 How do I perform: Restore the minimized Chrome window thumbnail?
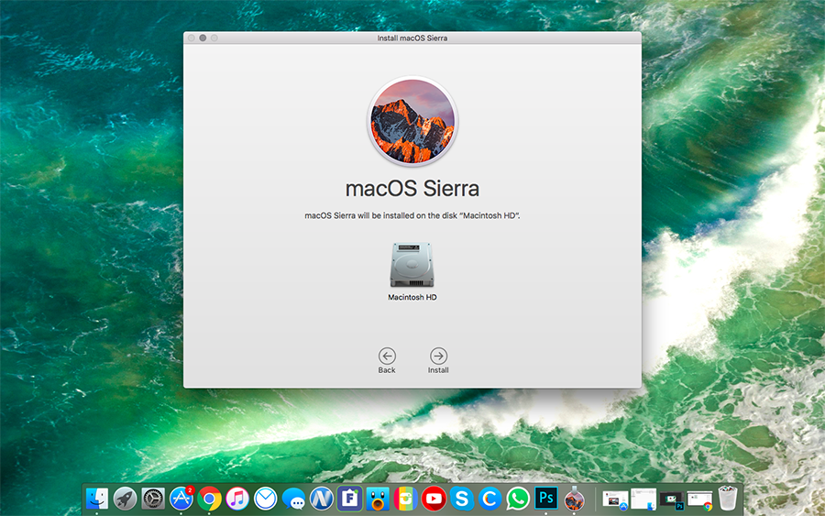(700, 500)
